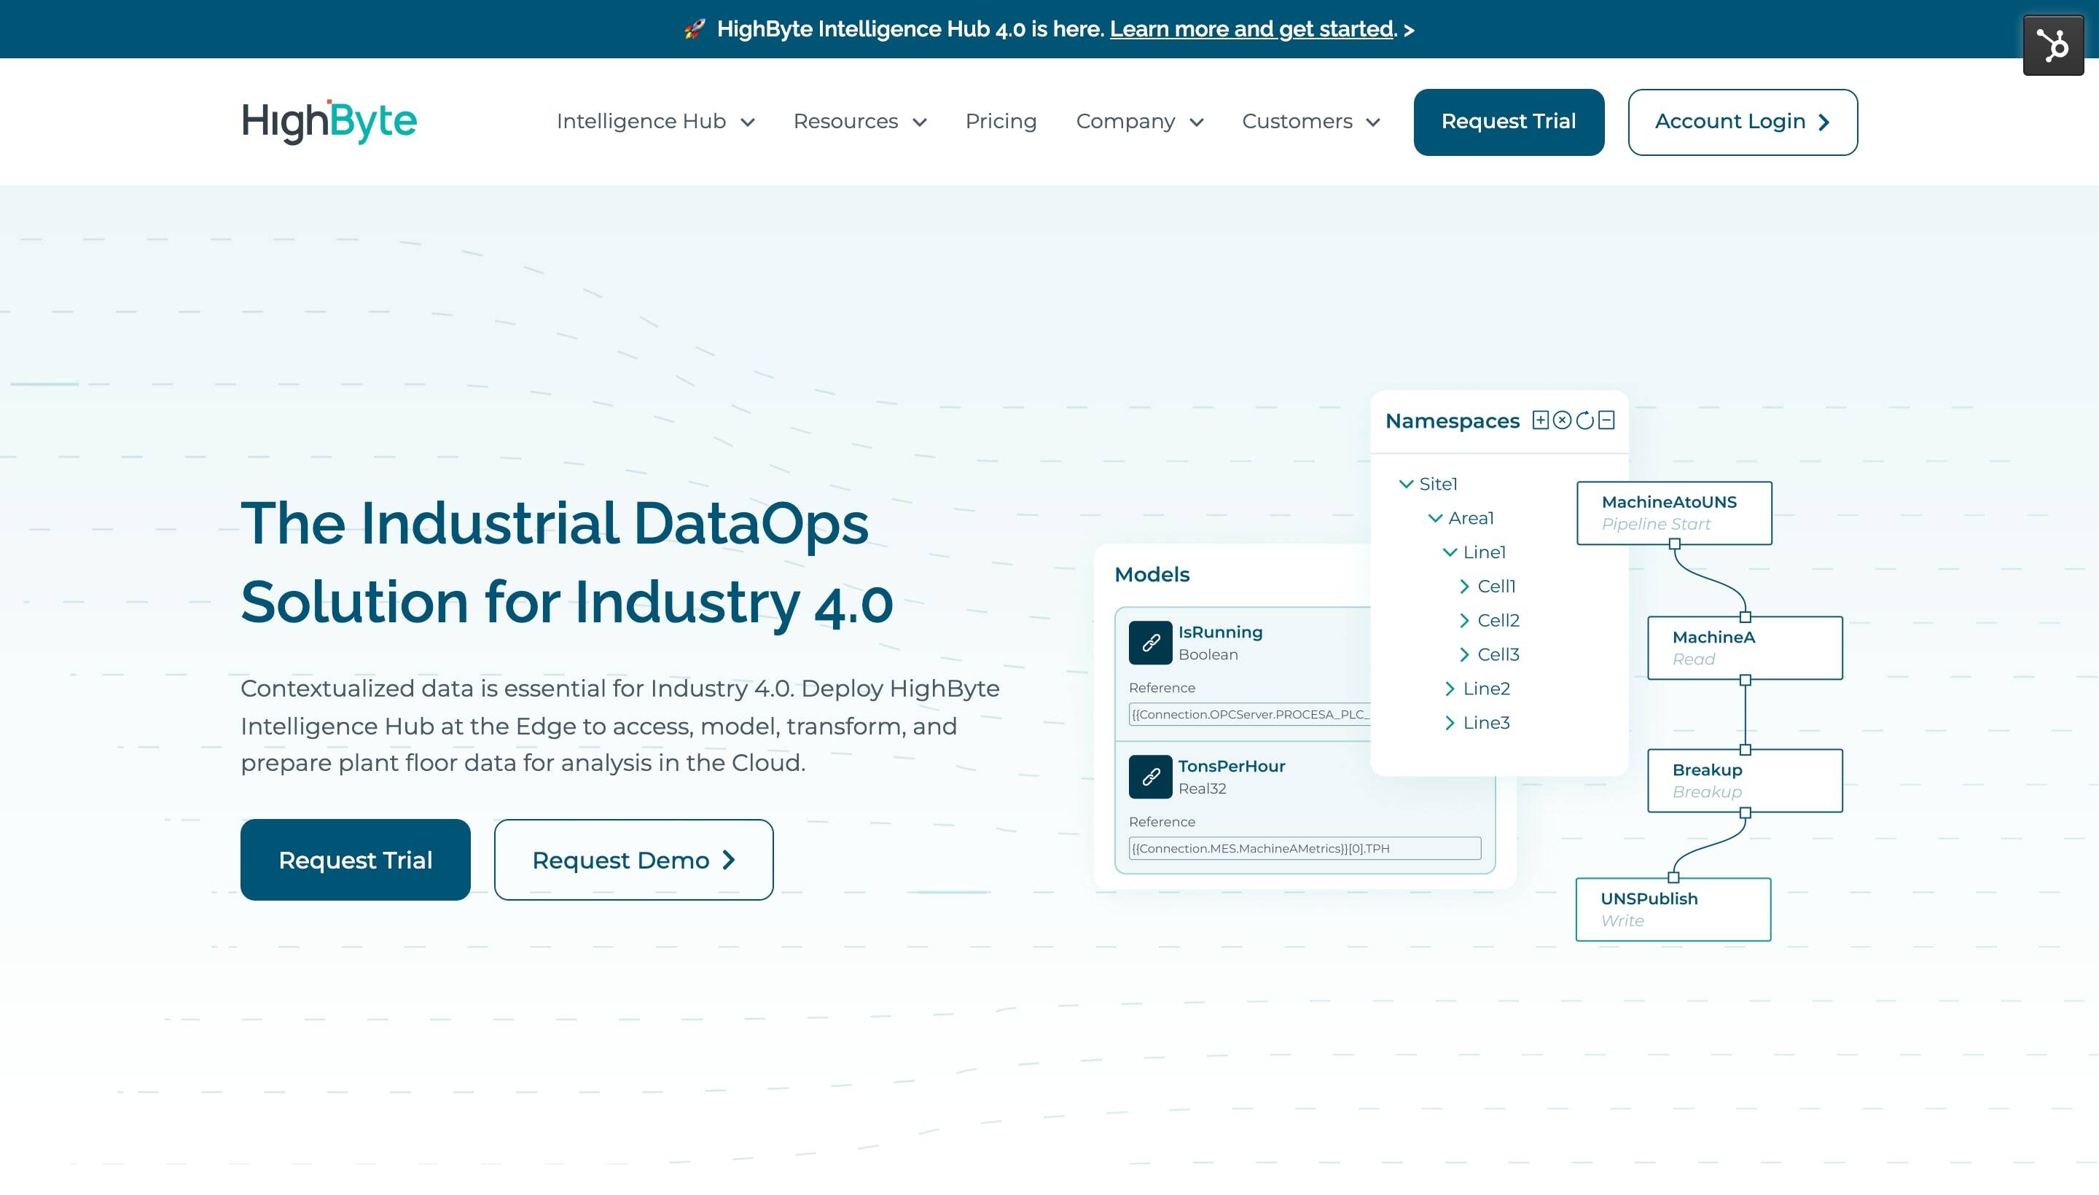
Task: Click the 'Namespaces' panel title
Action: point(1452,421)
